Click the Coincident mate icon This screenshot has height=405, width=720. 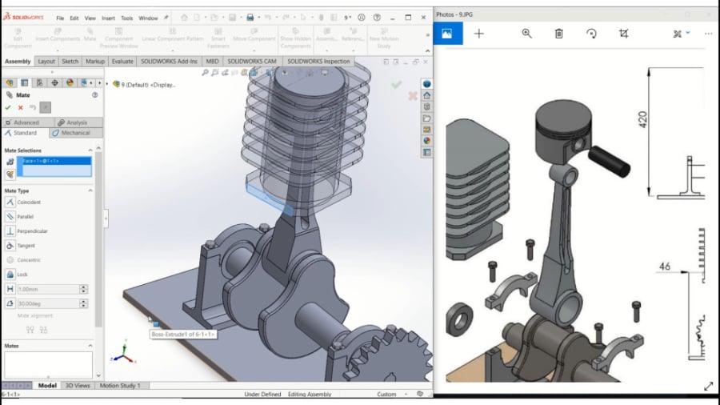10,202
